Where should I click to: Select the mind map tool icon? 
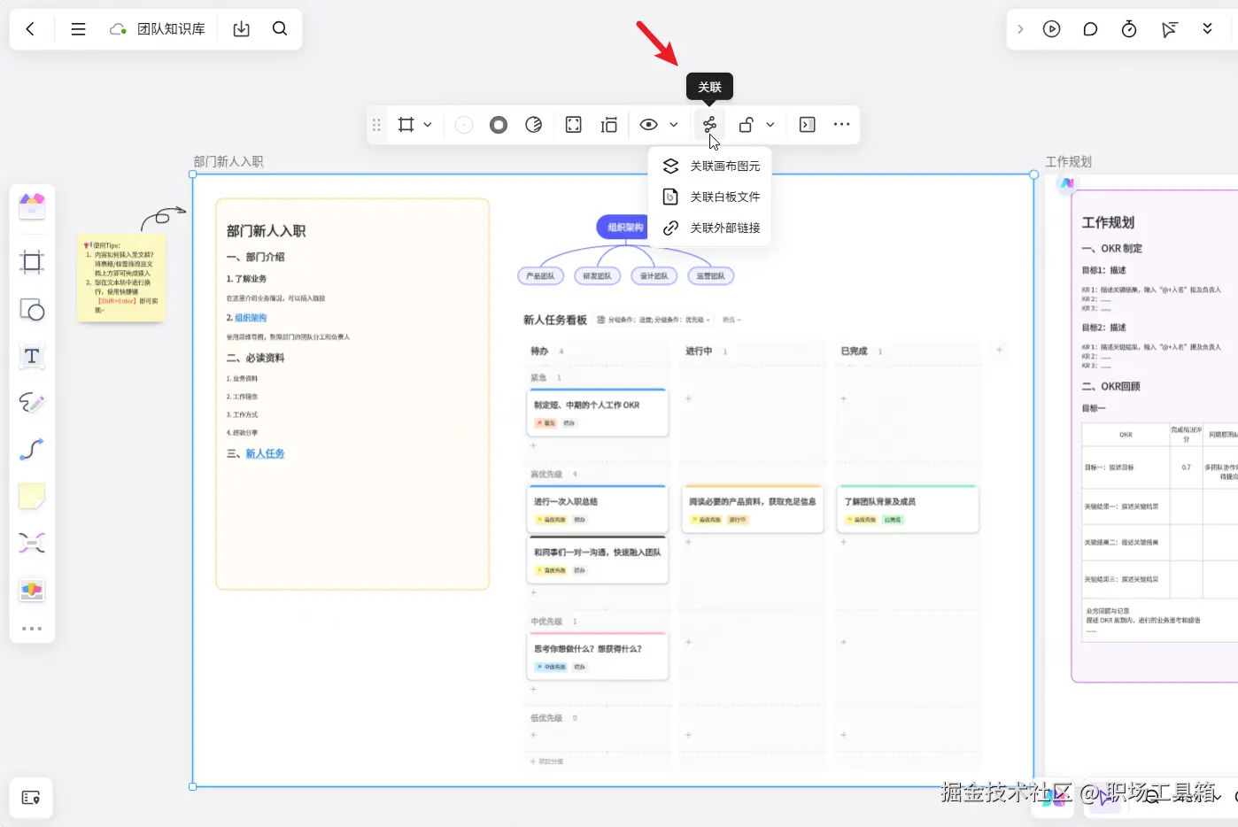click(32, 543)
